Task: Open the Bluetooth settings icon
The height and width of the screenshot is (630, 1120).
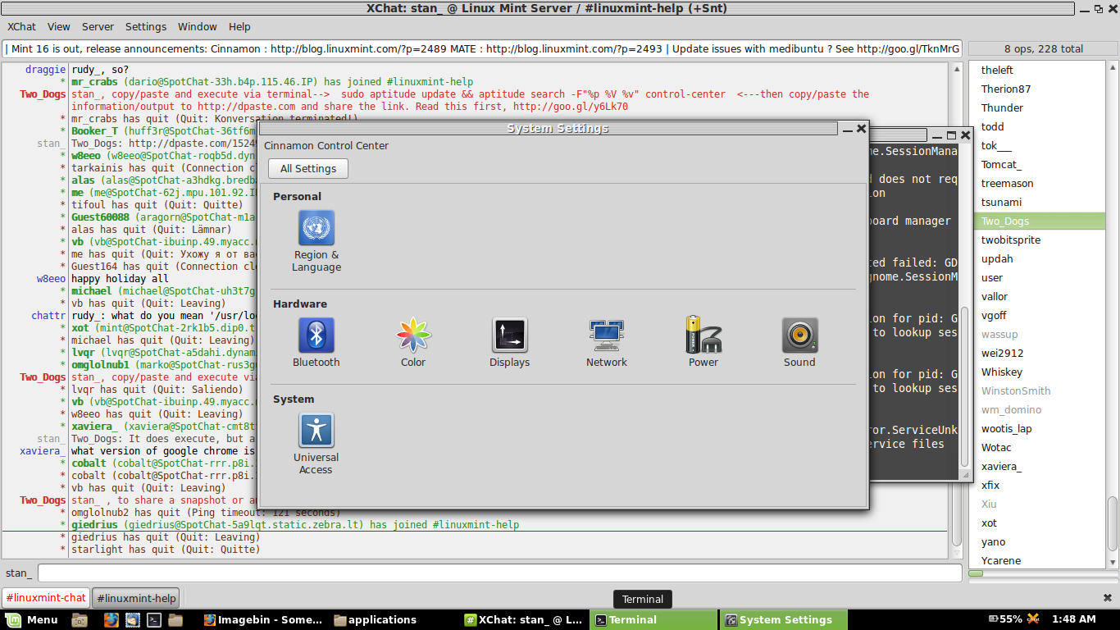Action: 316,343
